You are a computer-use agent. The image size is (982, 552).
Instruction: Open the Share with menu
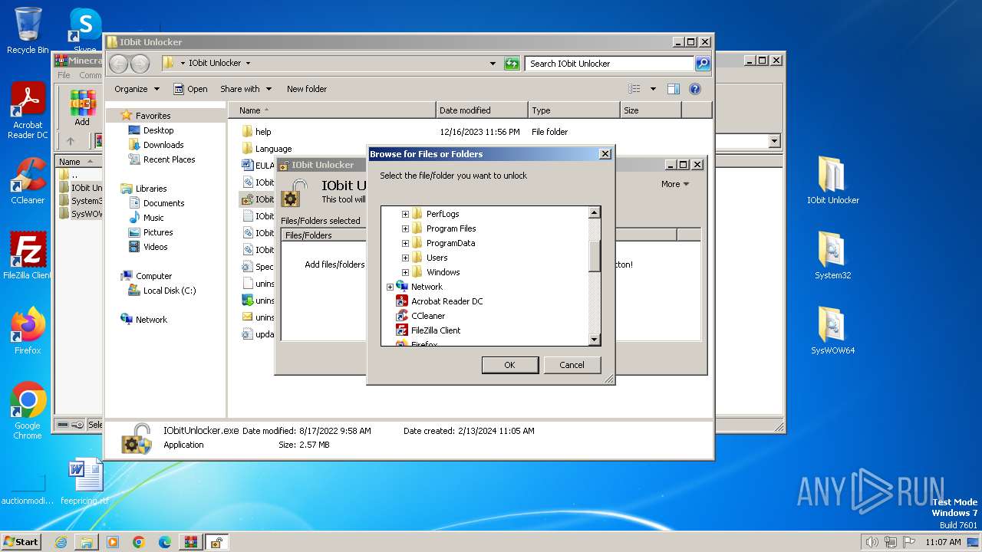tap(245, 89)
